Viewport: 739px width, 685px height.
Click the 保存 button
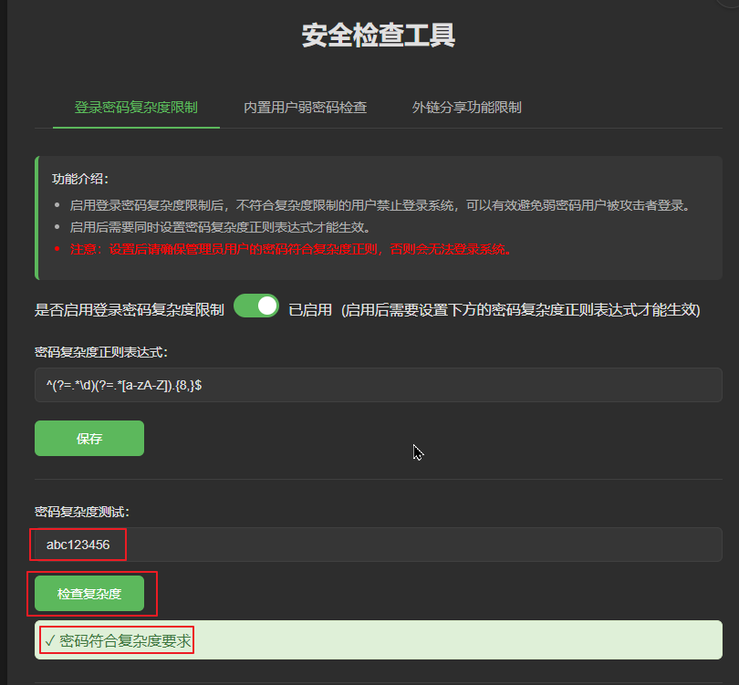89,438
